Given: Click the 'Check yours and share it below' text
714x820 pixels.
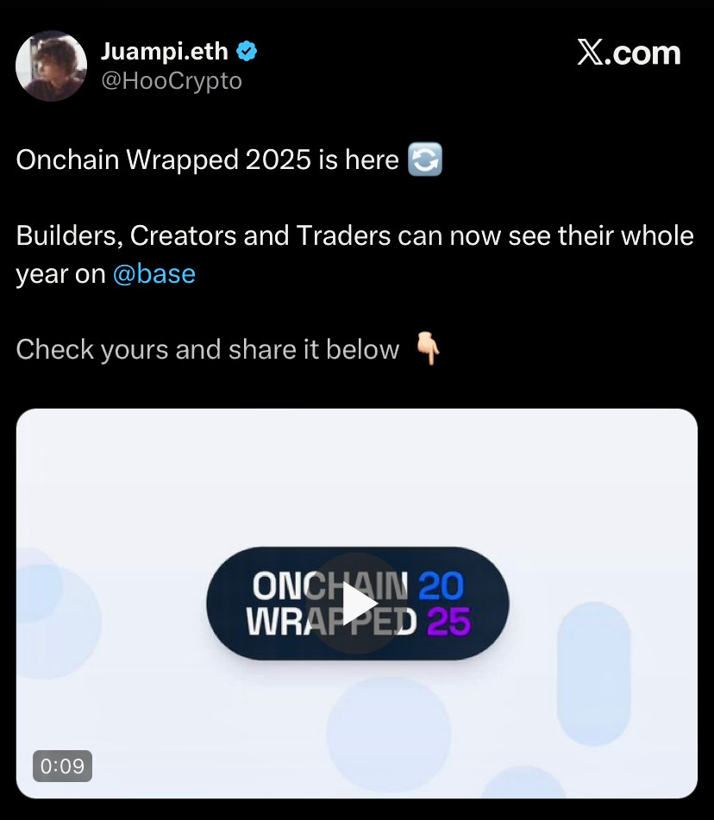Looking at the screenshot, I should (208, 349).
